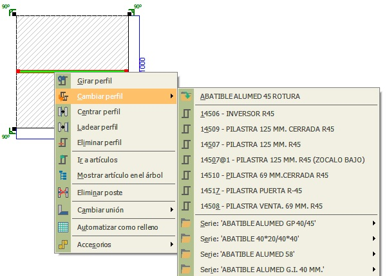Click the Mostrar artículo en el árbol icon
The width and height of the screenshot is (389, 276).
point(62,175)
